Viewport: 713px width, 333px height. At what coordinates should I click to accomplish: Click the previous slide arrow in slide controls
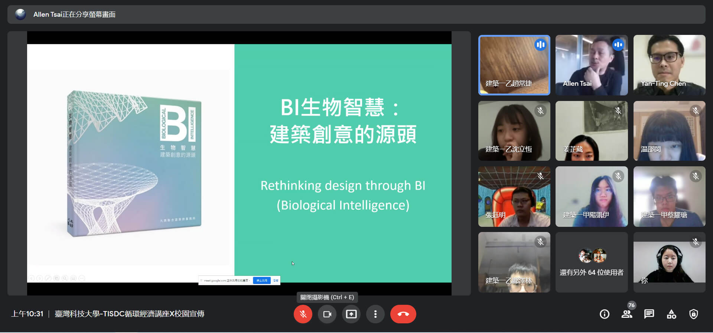click(x=32, y=278)
